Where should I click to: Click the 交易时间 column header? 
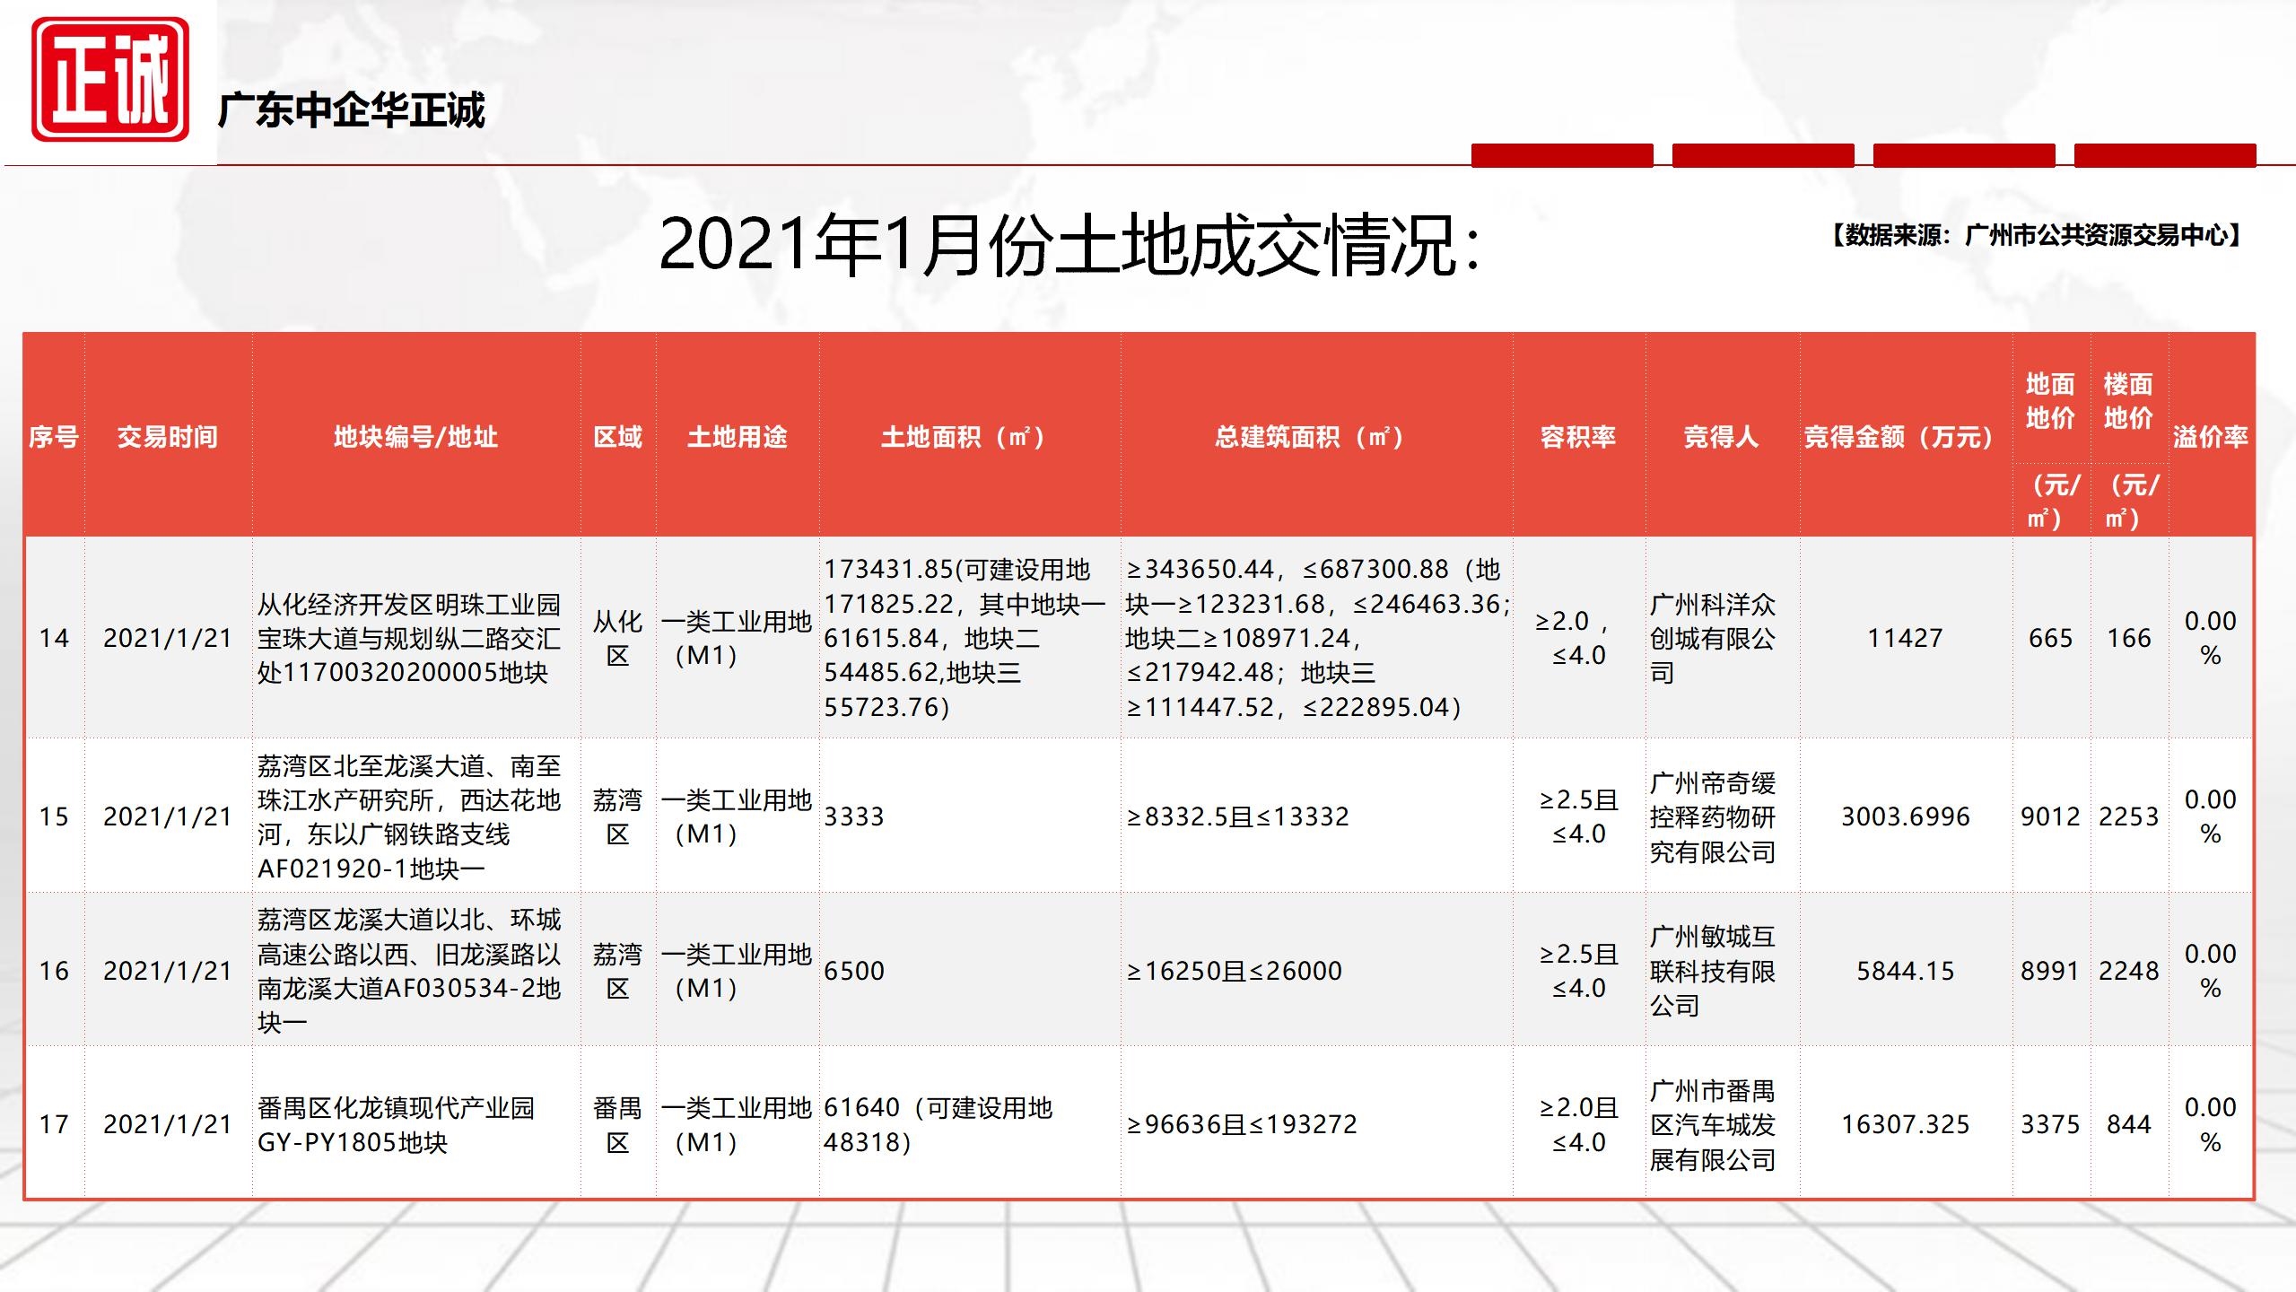click(x=168, y=437)
